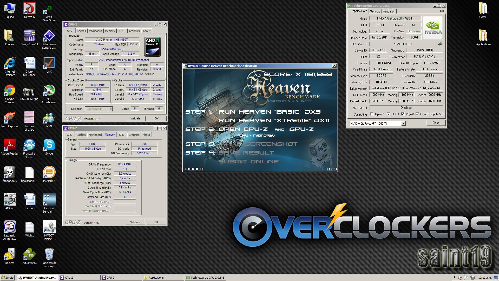This screenshot has width=499, height=281.
Task: Click Close button in GPU-Z
Action: 436,123
